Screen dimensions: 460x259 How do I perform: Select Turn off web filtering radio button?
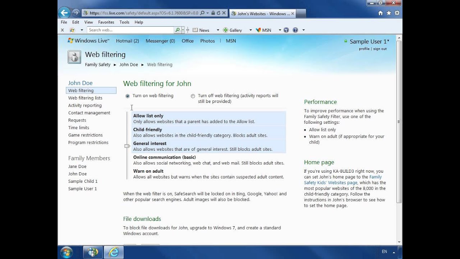pos(193,96)
